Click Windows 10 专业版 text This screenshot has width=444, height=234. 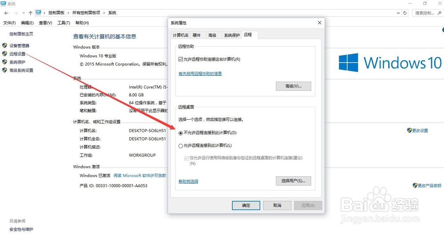coord(98,56)
